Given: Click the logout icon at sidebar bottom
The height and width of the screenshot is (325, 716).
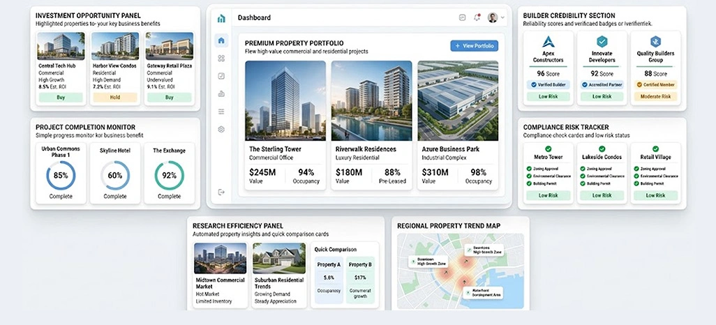Looking at the screenshot, I should pyautogui.click(x=221, y=192).
